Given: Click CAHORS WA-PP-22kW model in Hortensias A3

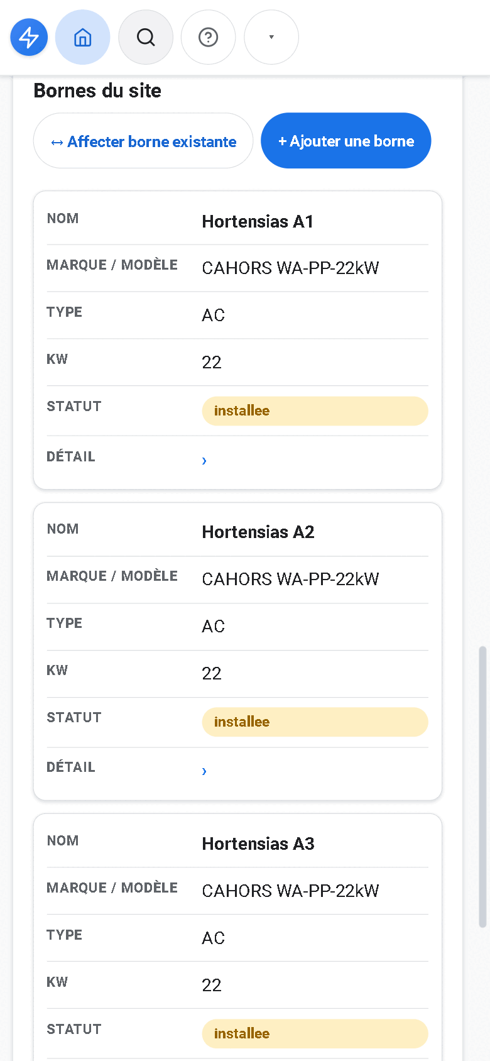Looking at the screenshot, I should point(291,891).
